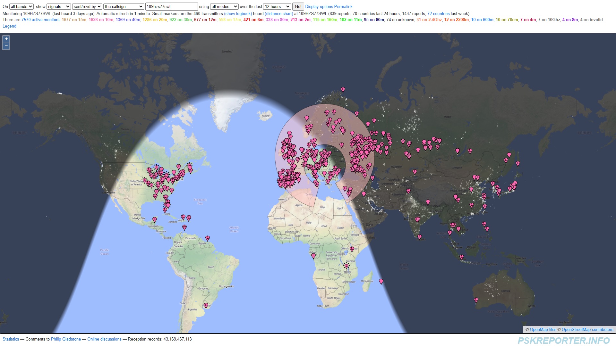Open the show logbook link
This screenshot has height=346, width=616.
coord(238,13)
